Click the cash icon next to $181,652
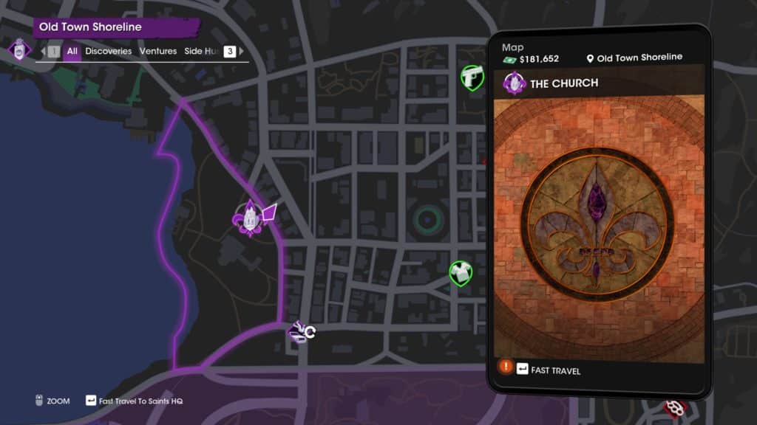Viewport: 757px width, 425px height. (510, 60)
